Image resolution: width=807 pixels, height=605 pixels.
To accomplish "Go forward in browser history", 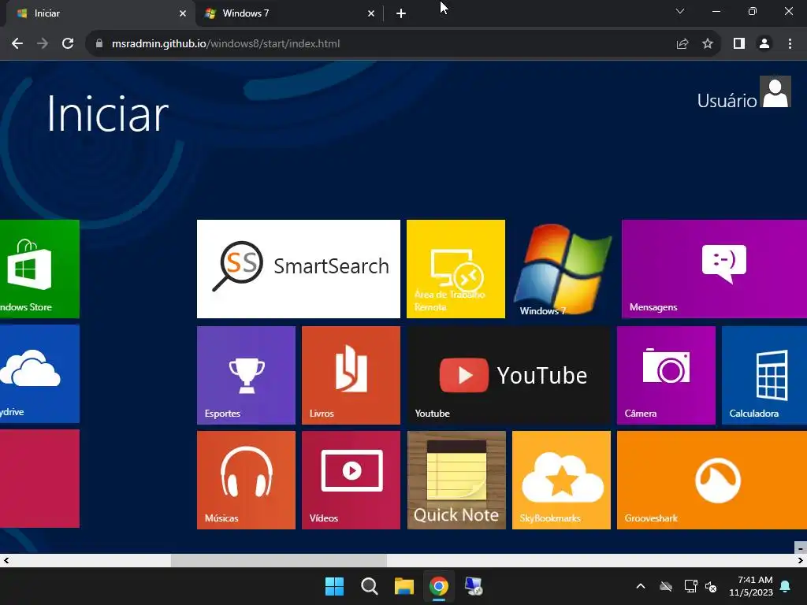I will [43, 44].
